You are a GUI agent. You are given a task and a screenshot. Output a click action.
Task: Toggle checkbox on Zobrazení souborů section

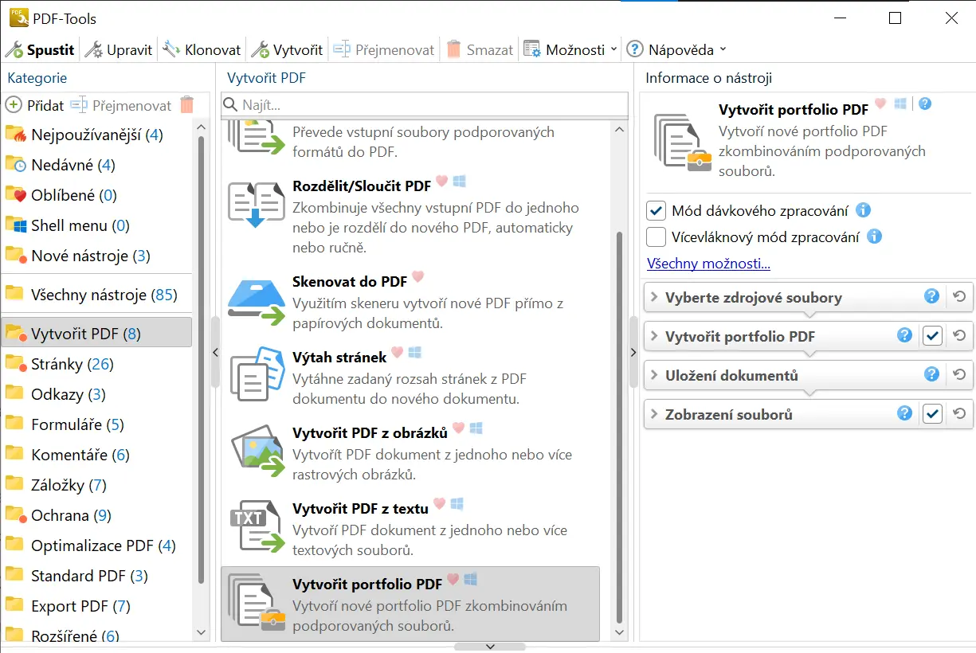932,414
